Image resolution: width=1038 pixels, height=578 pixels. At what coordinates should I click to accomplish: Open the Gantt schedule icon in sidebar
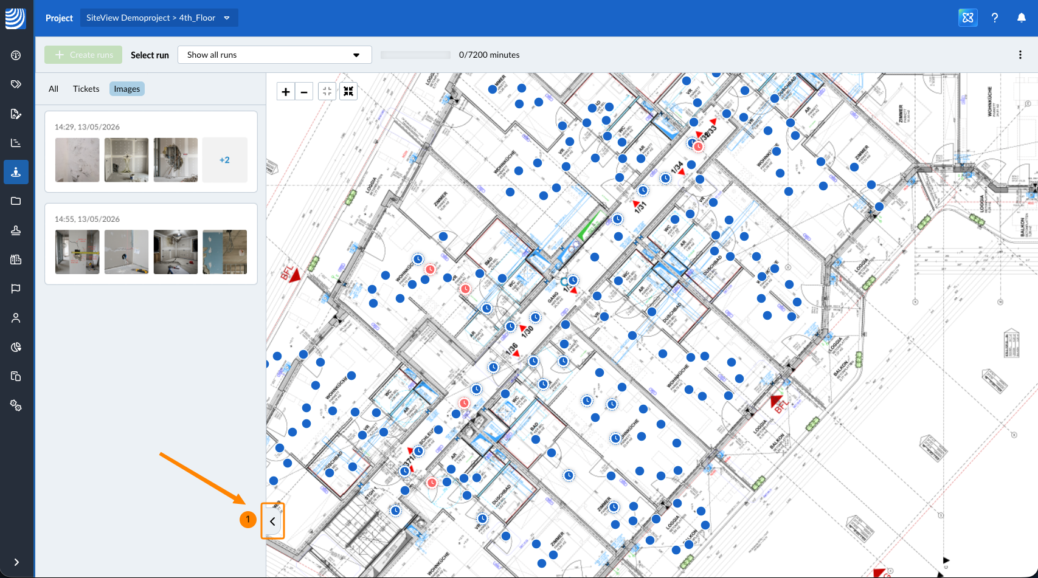pos(16,143)
